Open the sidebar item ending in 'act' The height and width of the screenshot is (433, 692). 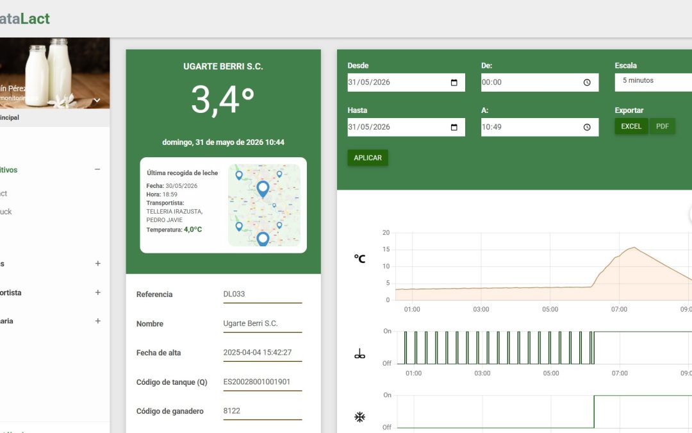tap(4, 194)
